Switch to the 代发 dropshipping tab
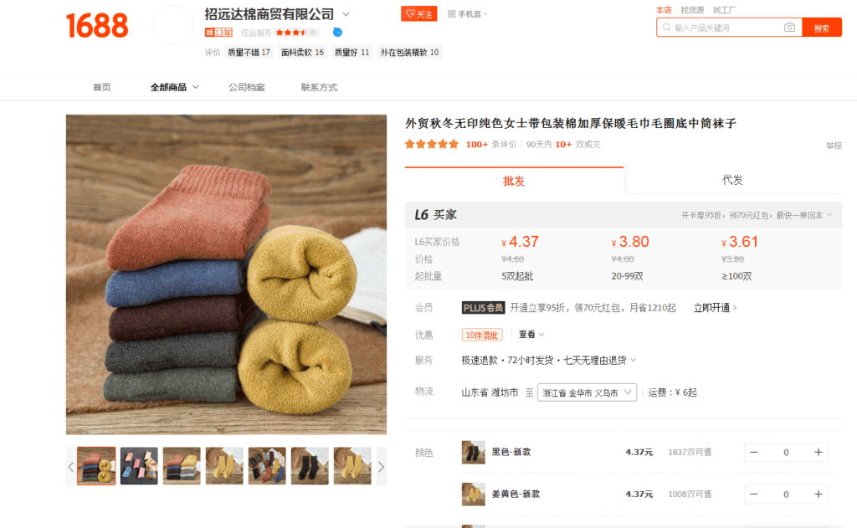Screen dimensions: 857x528 tap(732, 180)
